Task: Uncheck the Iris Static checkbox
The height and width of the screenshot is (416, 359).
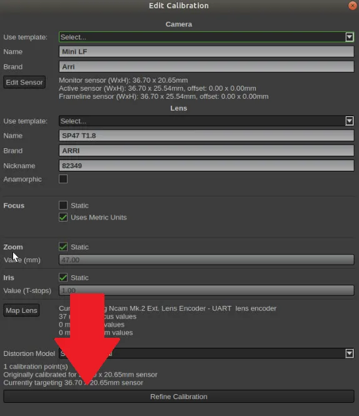Action: tap(63, 278)
